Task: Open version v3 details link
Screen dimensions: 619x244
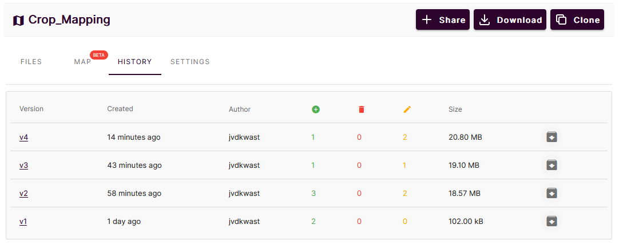Action: [23, 166]
